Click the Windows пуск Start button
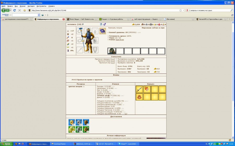The image size is (235, 146). pyautogui.click(x=7, y=144)
